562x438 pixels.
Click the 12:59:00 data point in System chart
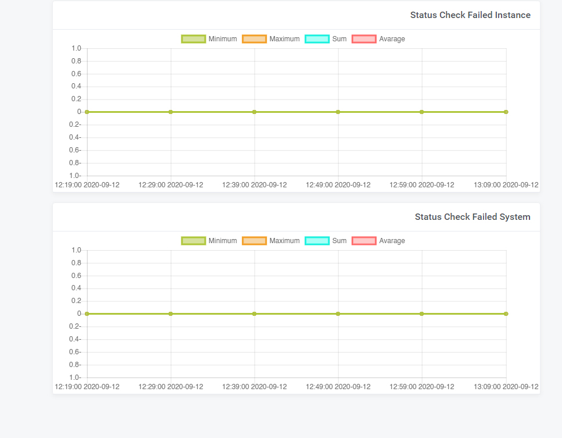click(x=422, y=314)
